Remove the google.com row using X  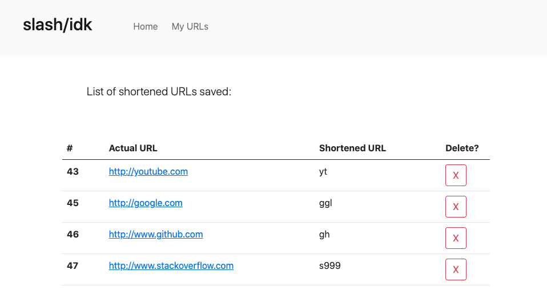click(456, 207)
